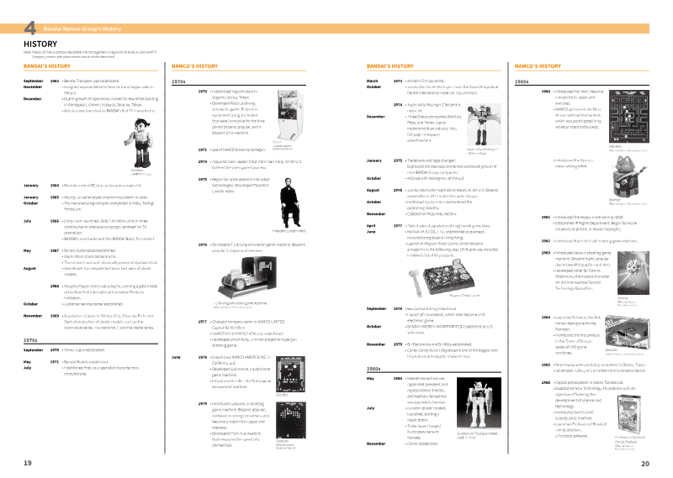
Task: Click page number 20
Action: 645,464
